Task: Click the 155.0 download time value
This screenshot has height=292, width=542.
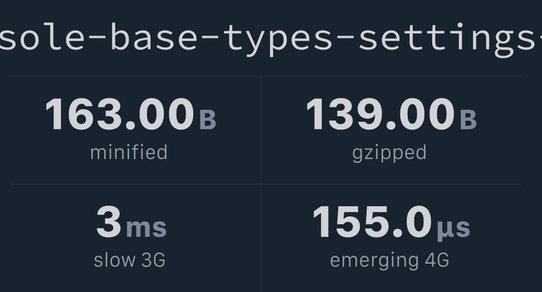Action: [x=372, y=222]
